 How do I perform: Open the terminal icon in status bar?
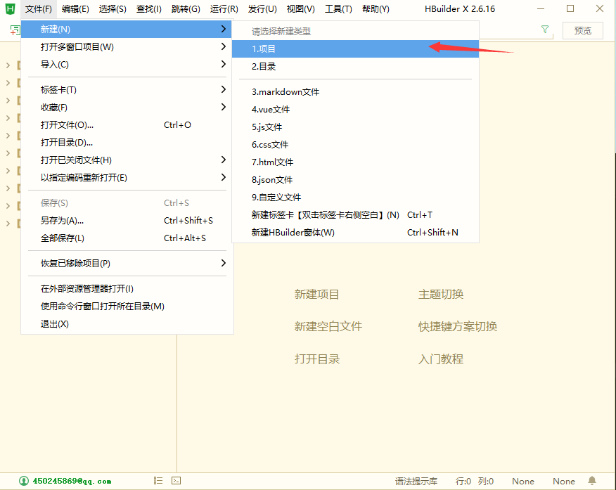pyautogui.click(x=177, y=481)
